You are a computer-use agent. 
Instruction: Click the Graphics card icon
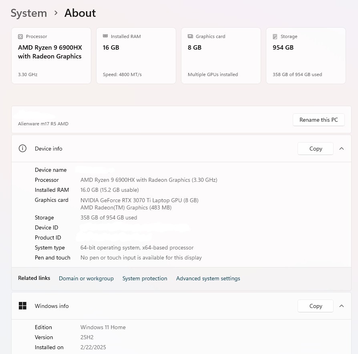click(190, 36)
